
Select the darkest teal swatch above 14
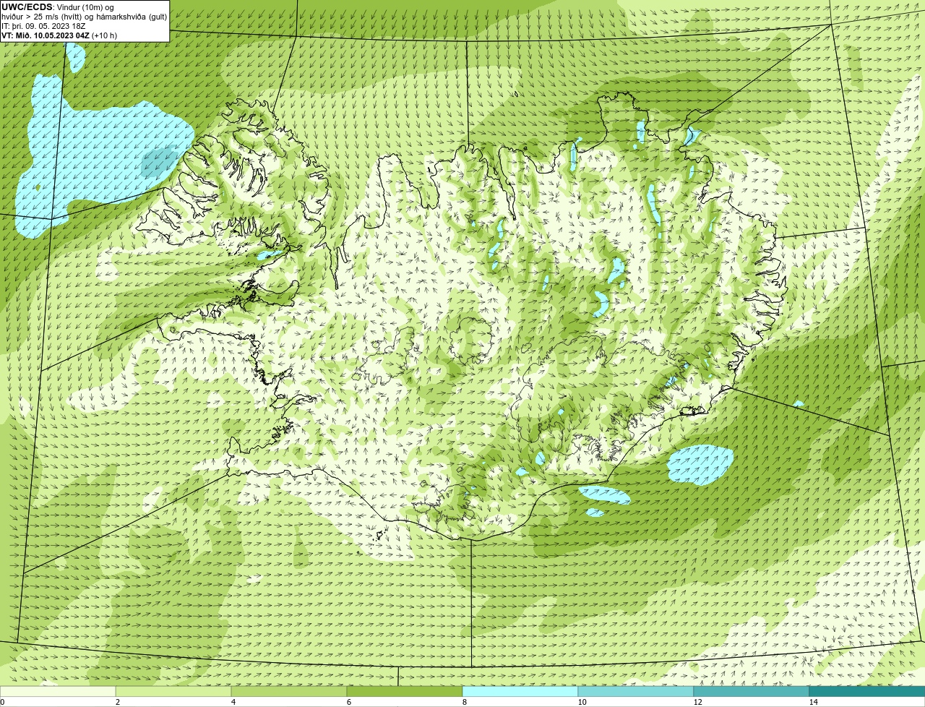pyautogui.click(x=867, y=691)
